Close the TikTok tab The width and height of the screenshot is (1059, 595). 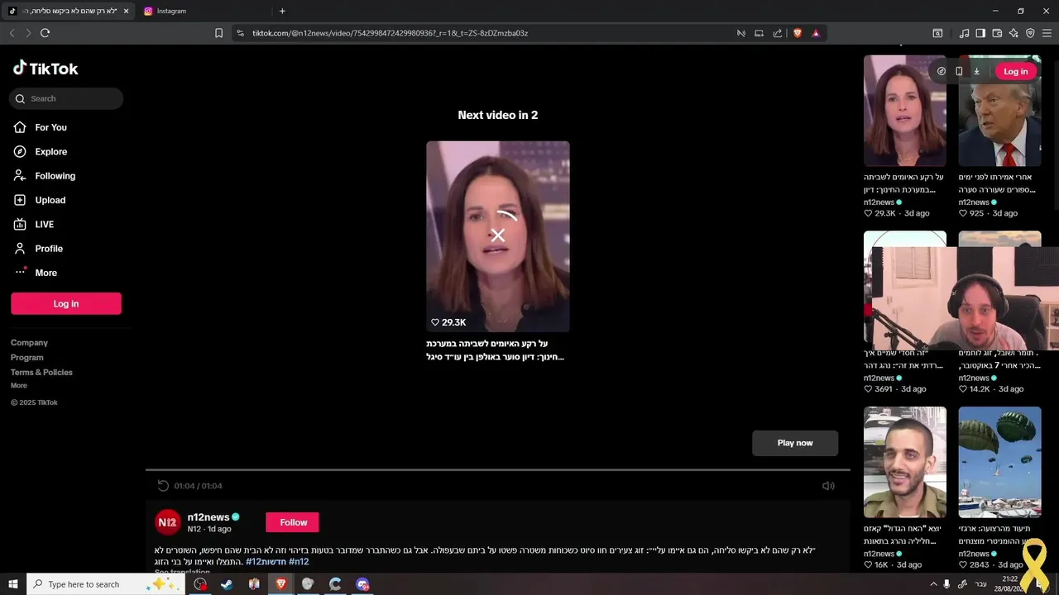[126, 11]
